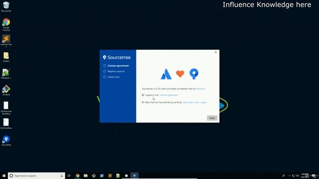Click the large Sourcetree logo in the dialog

click(x=194, y=74)
